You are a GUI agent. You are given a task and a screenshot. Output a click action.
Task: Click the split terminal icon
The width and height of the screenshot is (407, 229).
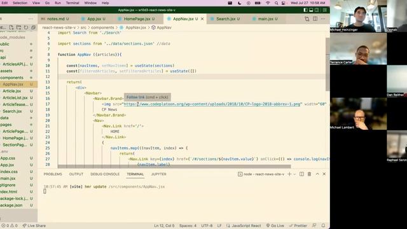[x=301, y=174]
